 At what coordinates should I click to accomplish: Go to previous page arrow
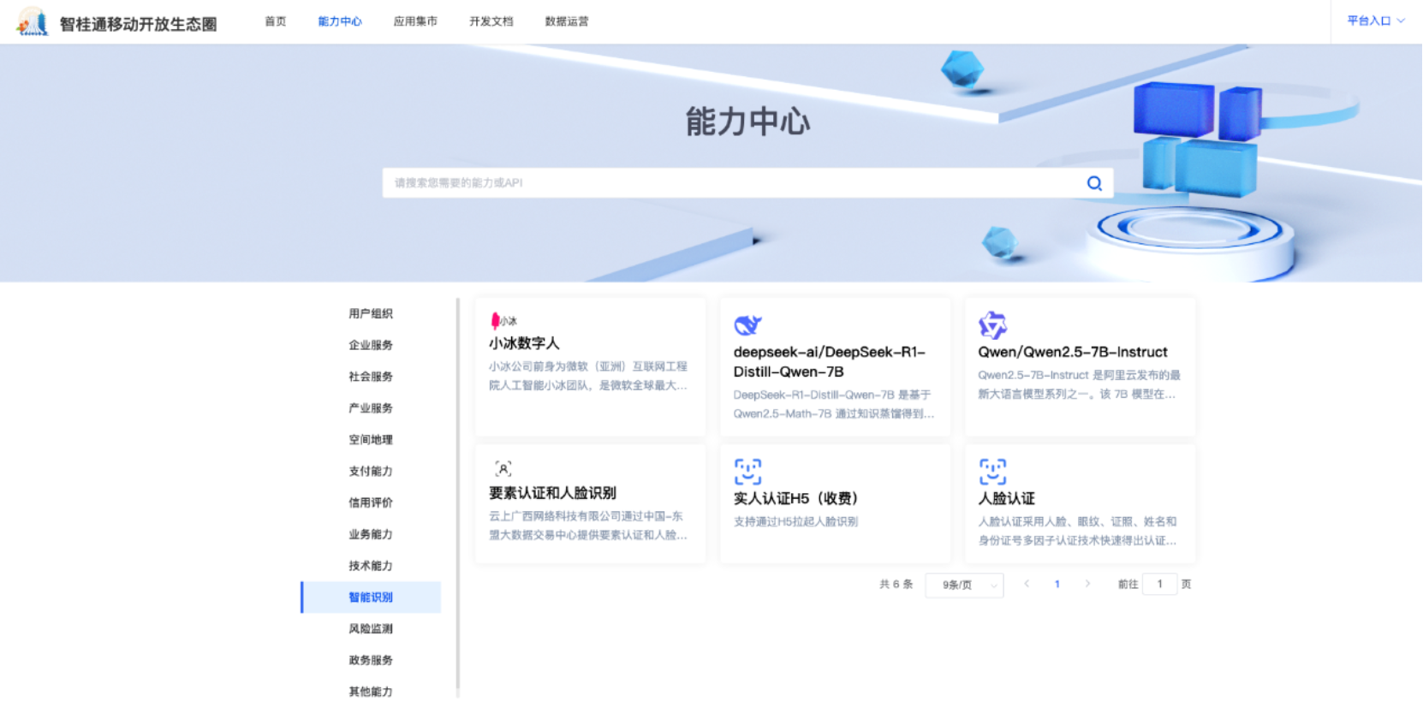coord(1027,584)
